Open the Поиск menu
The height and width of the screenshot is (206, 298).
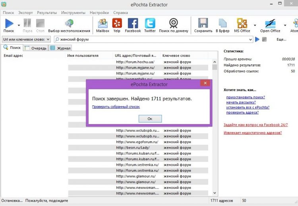8,13
